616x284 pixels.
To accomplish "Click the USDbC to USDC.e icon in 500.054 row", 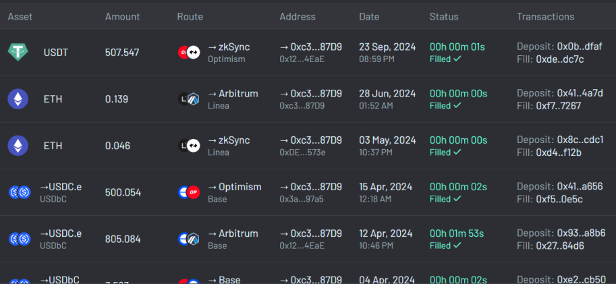I will [20, 192].
